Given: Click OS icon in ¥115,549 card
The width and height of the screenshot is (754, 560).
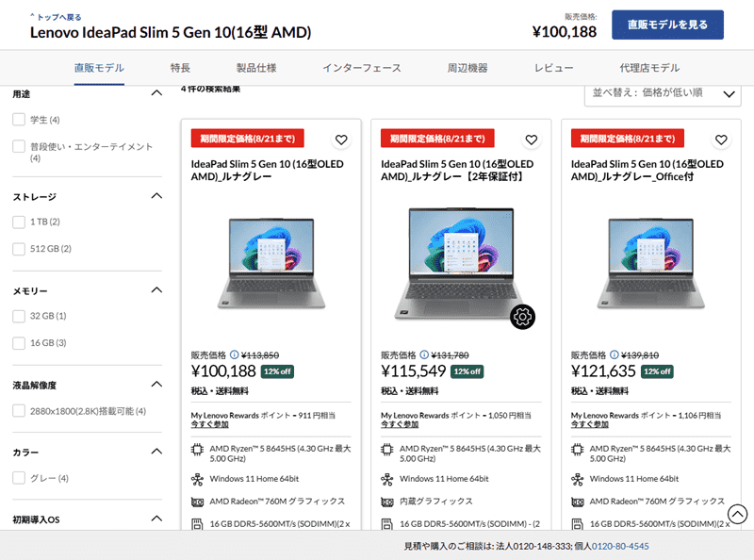Looking at the screenshot, I should coord(387,479).
